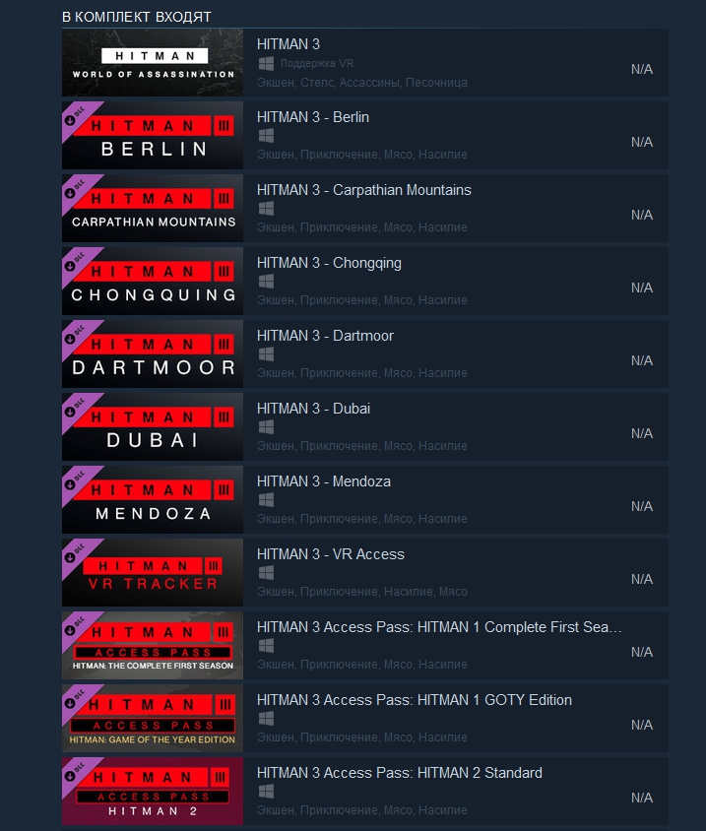
Task: Select the HITMAN 3 - Berlin title link
Action: pyautogui.click(x=313, y=117)
